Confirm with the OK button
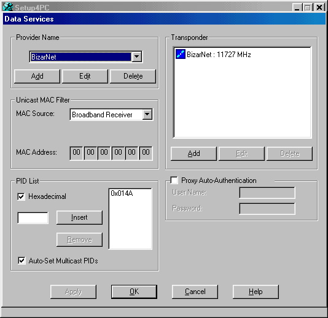Viewport: 328px width, 318px height. [x=134, y=292]
